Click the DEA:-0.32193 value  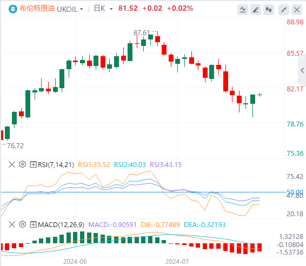(x=205, y=224)
